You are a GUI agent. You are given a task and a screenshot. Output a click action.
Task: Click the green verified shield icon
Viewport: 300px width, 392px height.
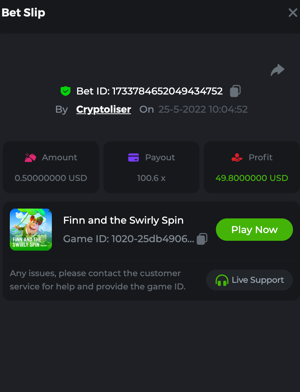click(x=66, y=91)
